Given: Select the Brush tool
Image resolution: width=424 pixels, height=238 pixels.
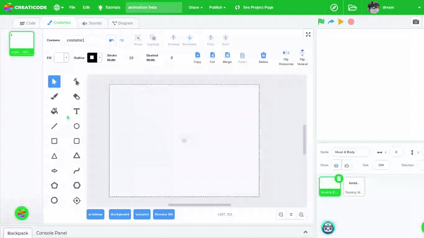Looking at the screenshot, I should click(54, 97).
